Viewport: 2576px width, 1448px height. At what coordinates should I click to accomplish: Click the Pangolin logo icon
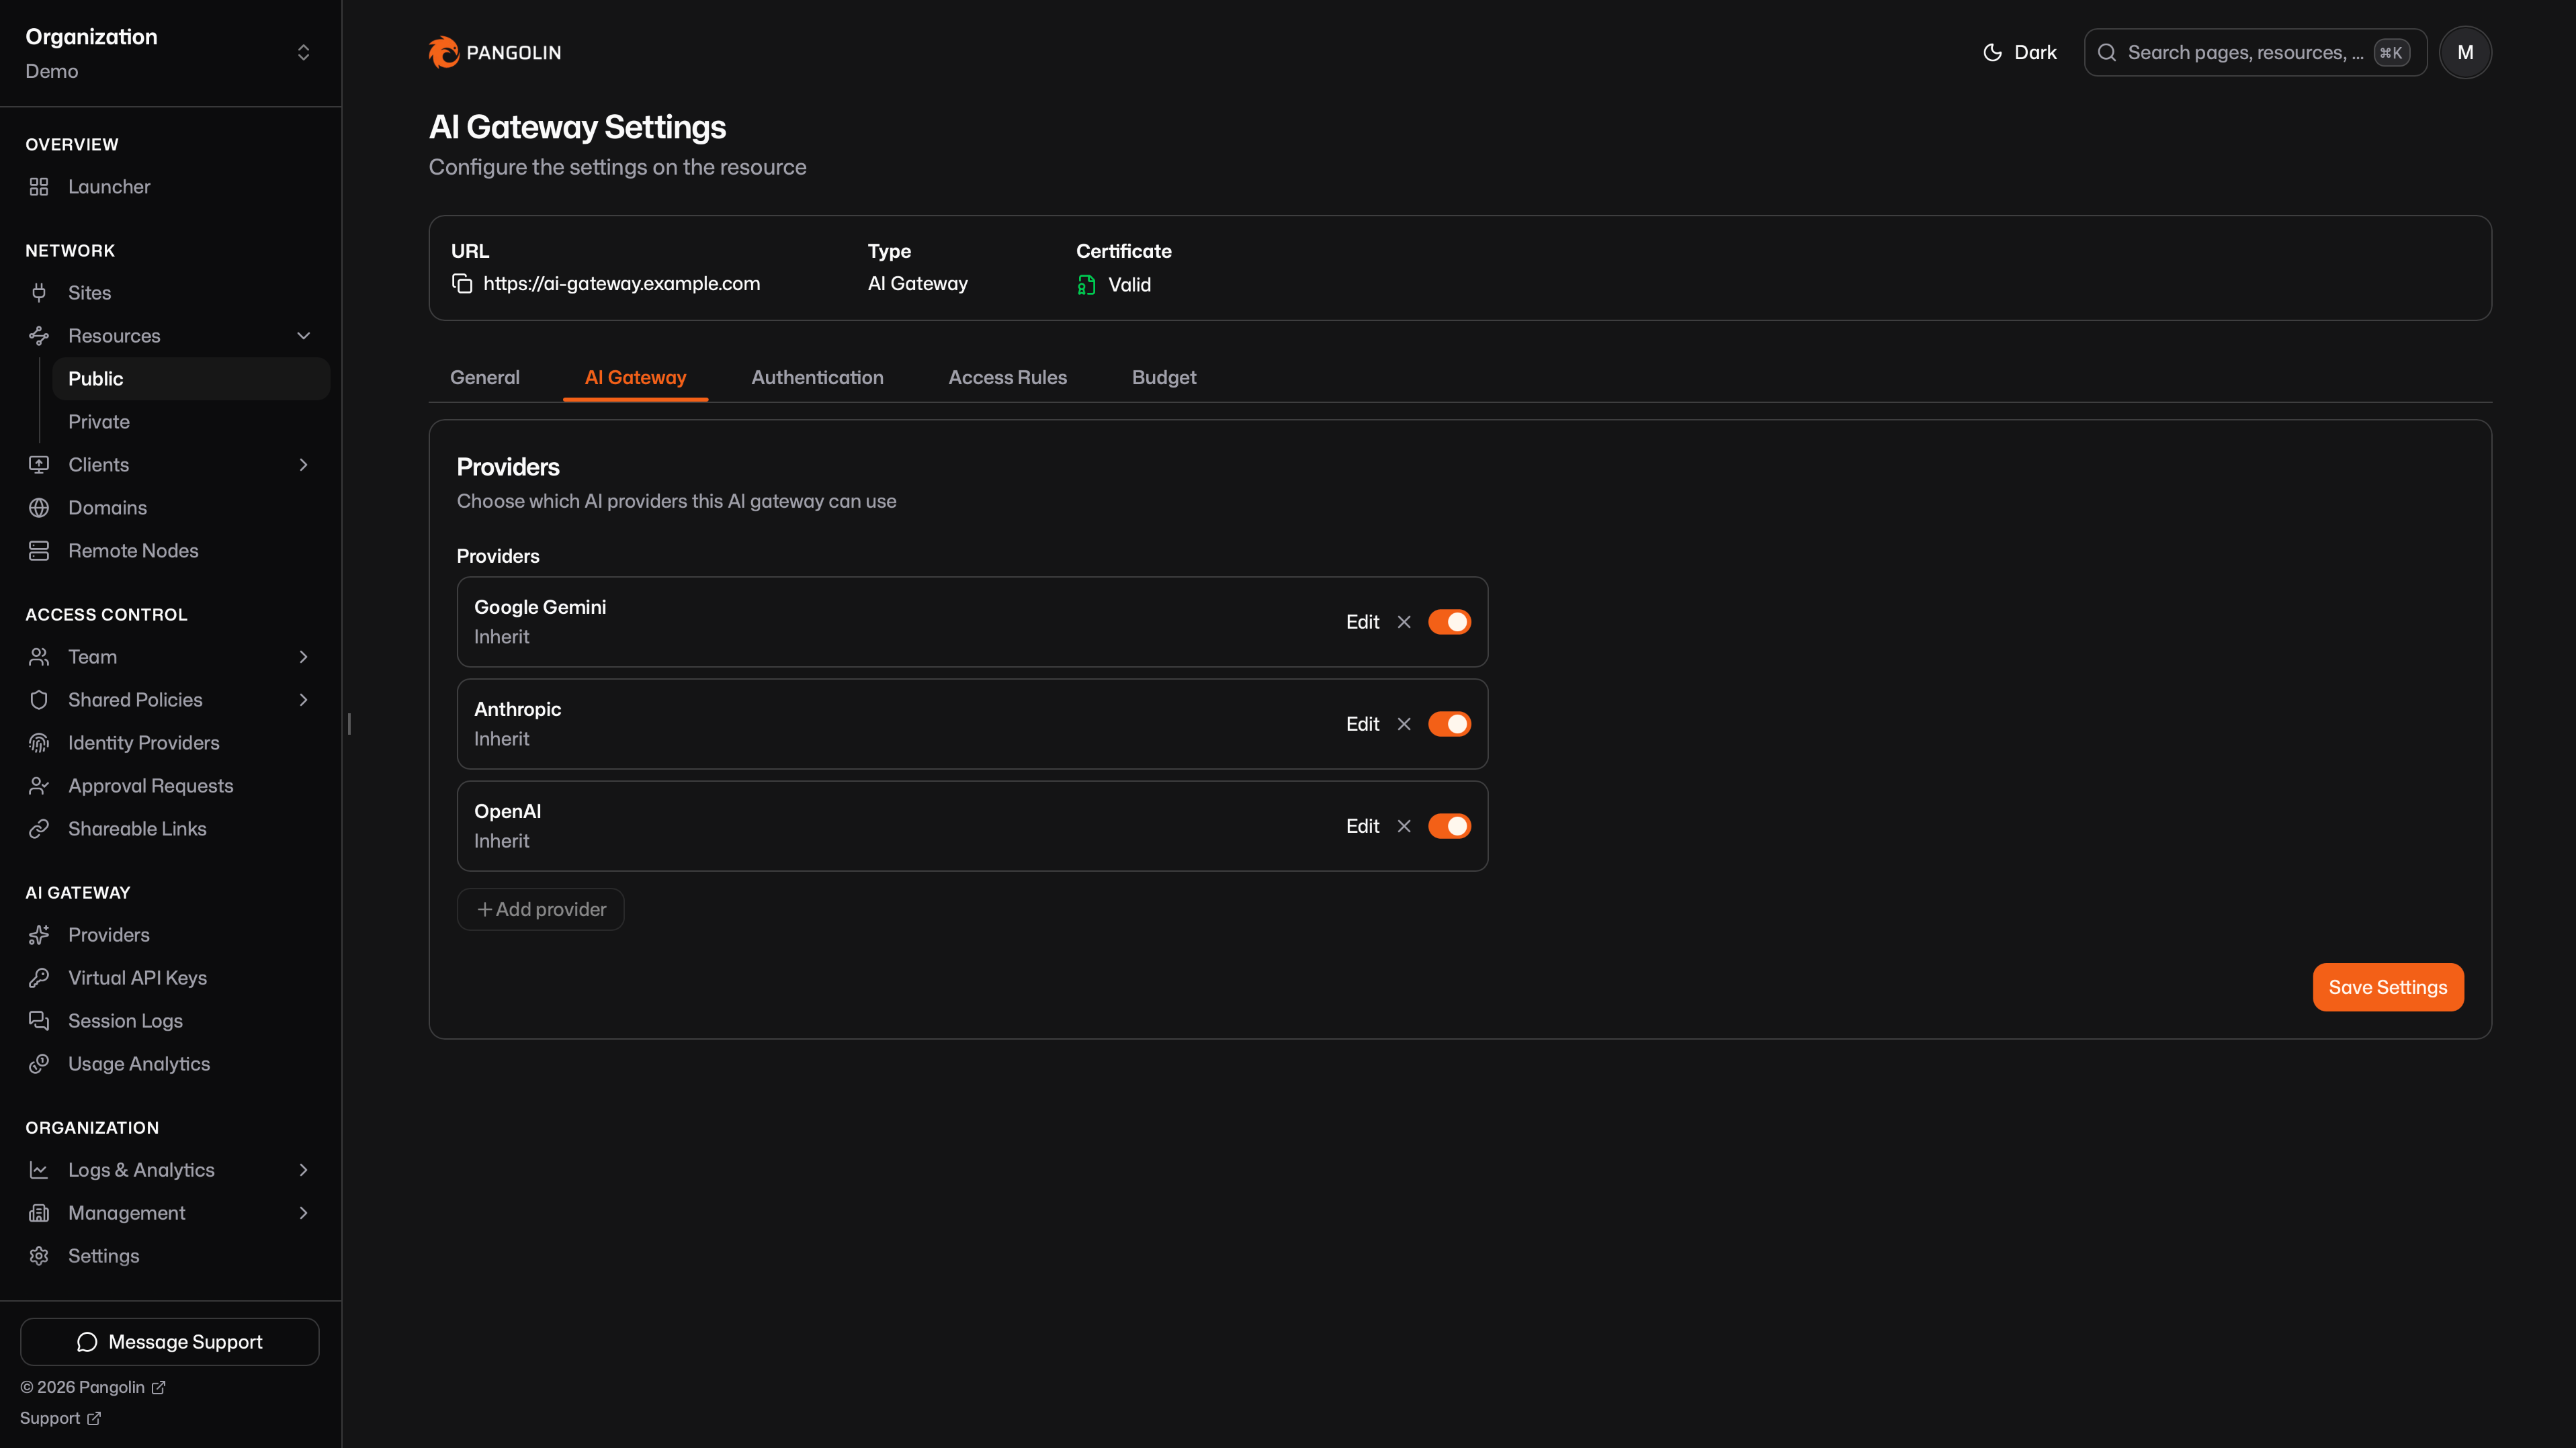pos(443,52)
